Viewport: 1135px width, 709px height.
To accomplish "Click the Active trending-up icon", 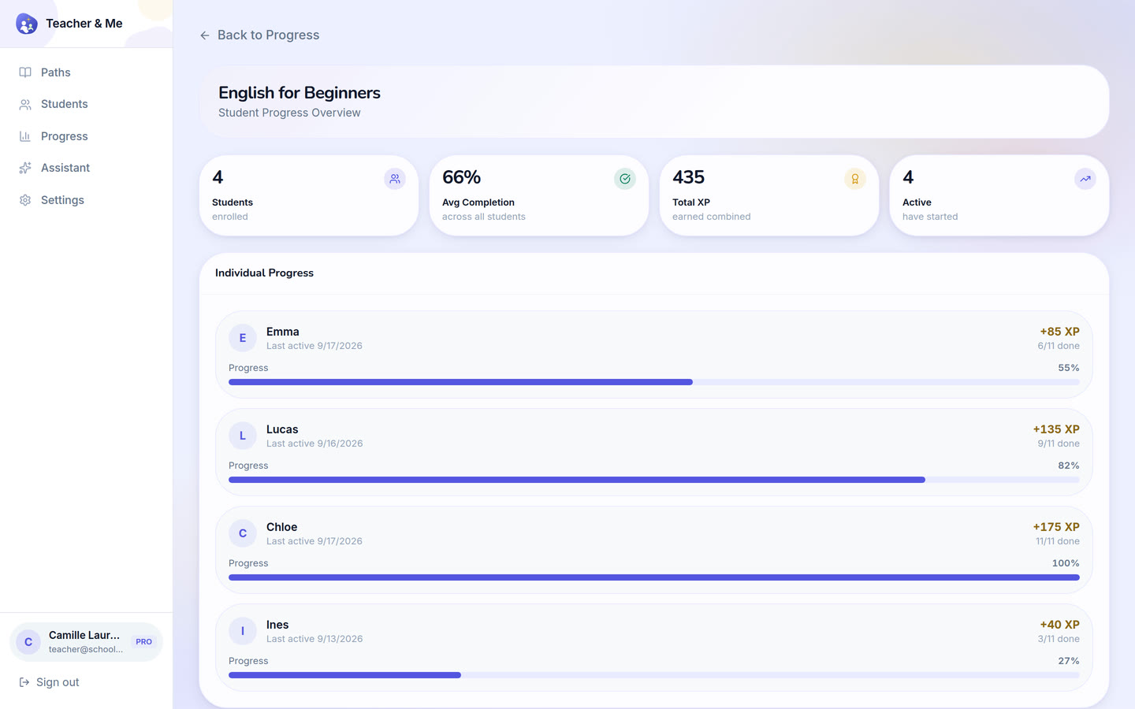I will [1085, 179].
